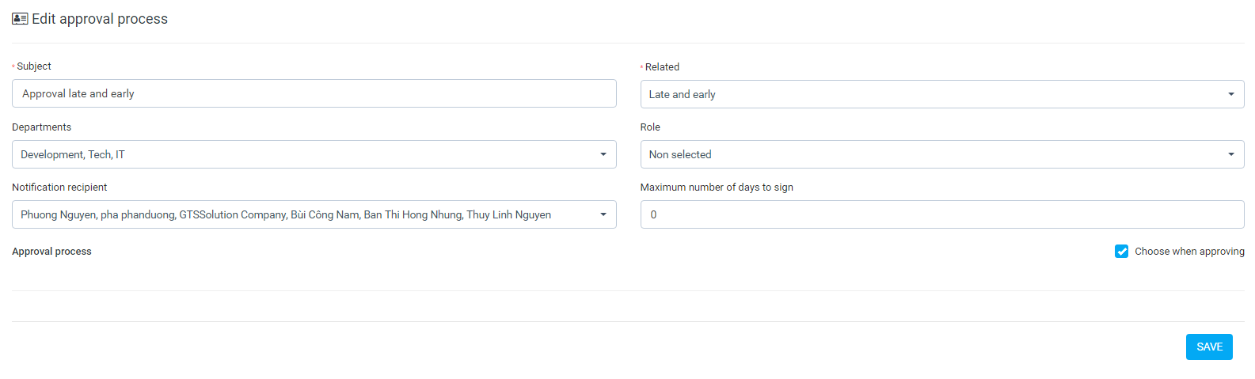Viewport: 1255px width, 379px height.
Task: Expand the Role dropdown showing Non selected
Action: pyautogui.click(x=942, y=154)
